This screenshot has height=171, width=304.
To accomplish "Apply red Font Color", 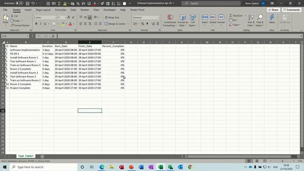I will click(70, 24).
